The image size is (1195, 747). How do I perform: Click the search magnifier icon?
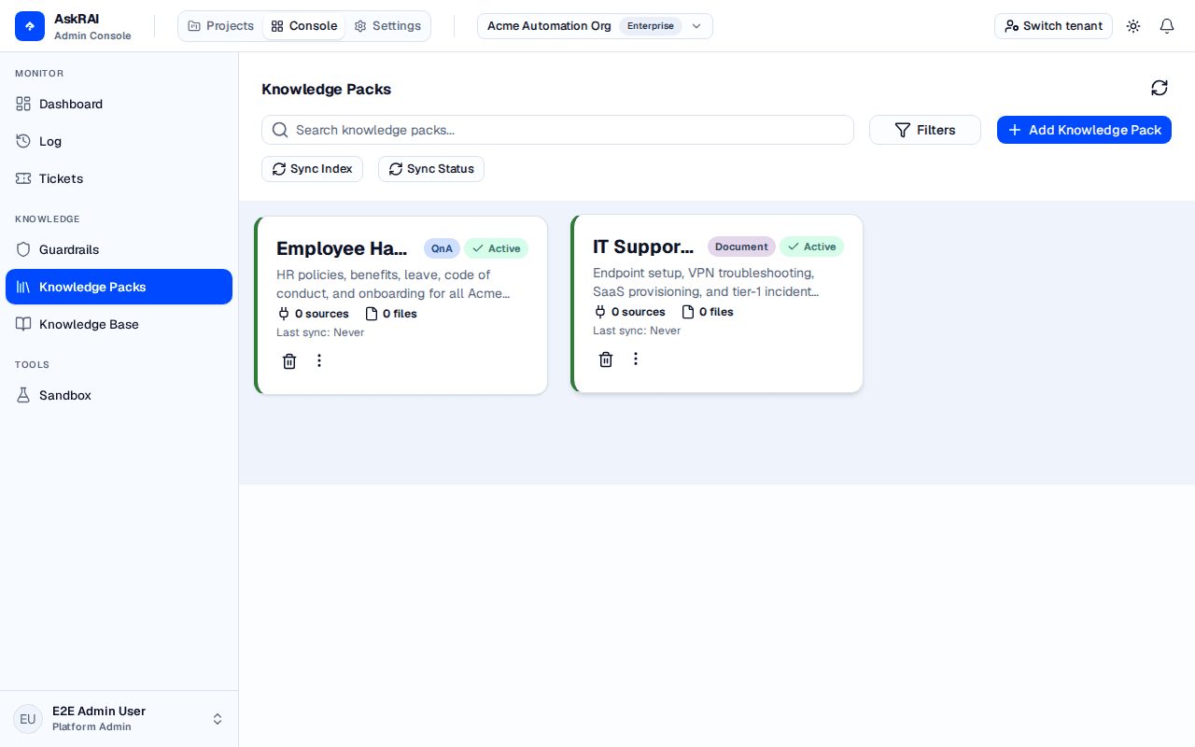coord(280,130)
